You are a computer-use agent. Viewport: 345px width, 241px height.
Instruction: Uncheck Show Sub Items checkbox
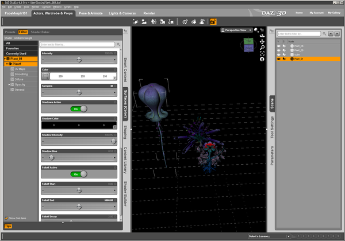pyautogui.click(x=6, y=218)
